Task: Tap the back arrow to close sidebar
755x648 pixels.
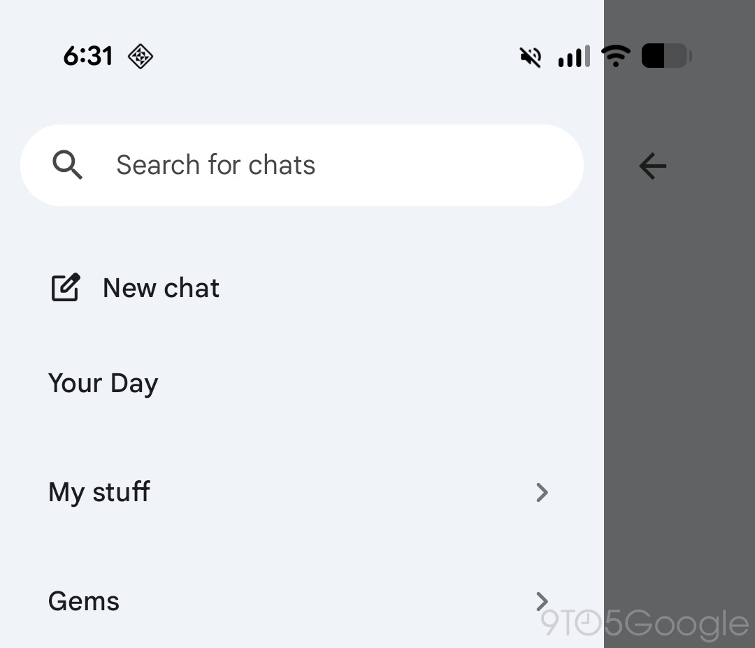Action: click(652, 166)
